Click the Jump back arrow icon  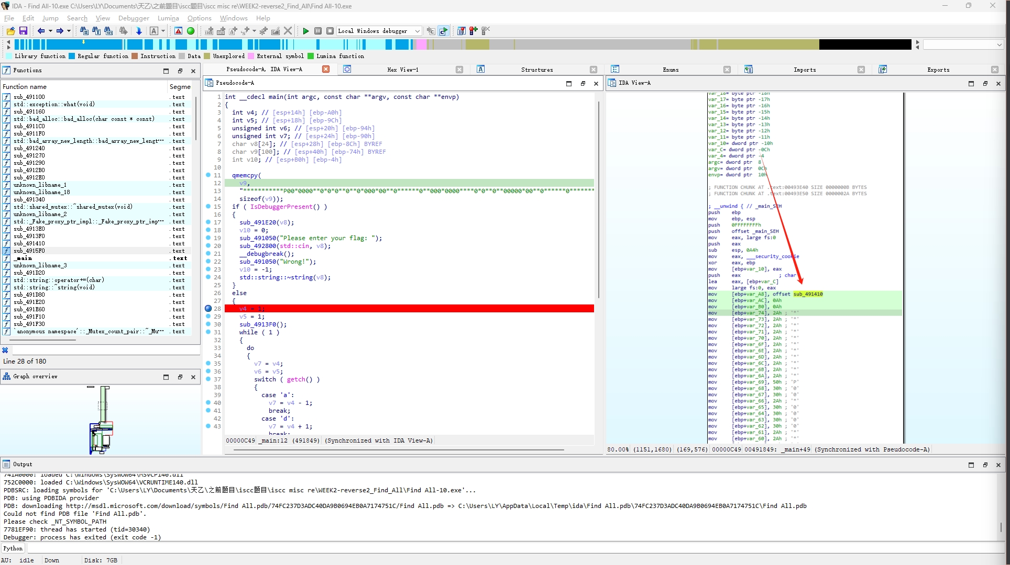pyautogui.click(x=41, y=31)
